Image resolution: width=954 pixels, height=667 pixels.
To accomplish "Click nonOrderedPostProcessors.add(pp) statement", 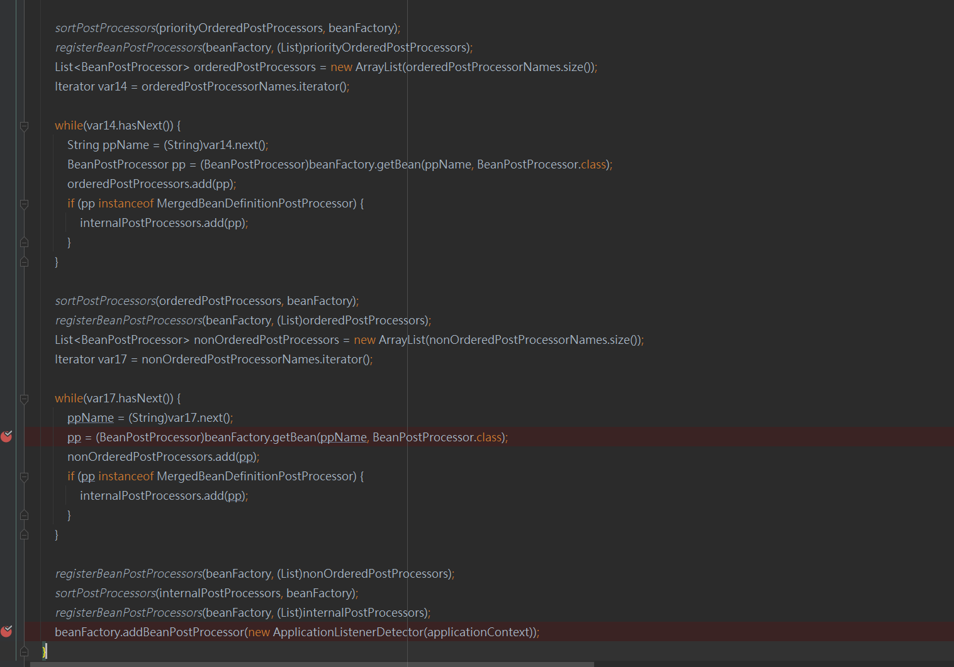I will click(164, 456).
